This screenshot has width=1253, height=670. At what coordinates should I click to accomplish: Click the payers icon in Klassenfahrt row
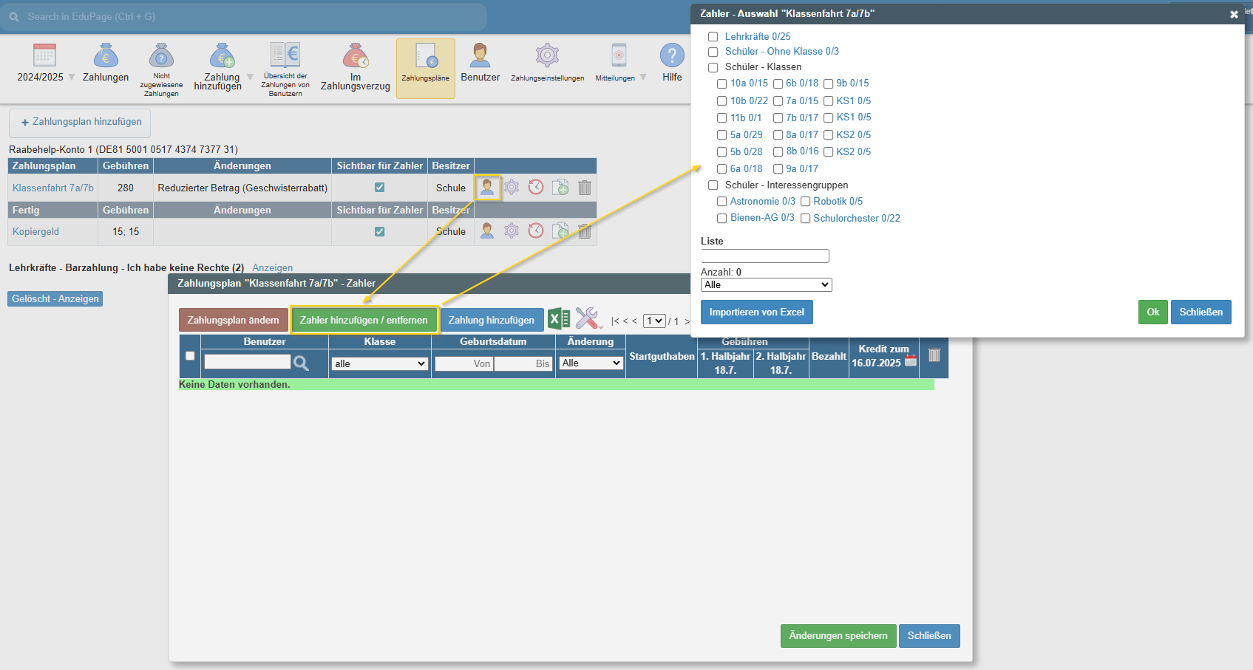click(x=487, y=188)
